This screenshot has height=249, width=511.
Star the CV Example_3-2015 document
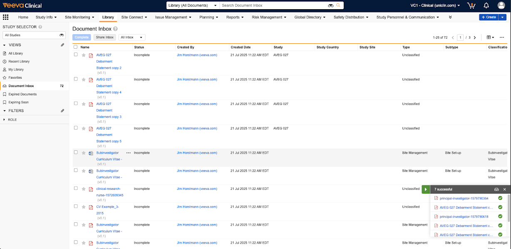point(84,207)
